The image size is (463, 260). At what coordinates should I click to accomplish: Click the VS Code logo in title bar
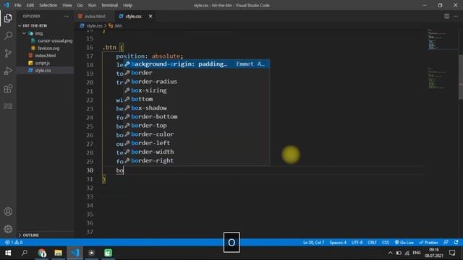click(6, 5)
